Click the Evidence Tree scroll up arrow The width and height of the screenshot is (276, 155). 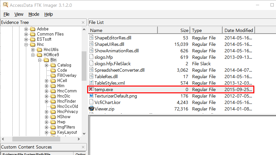(x=84, y=29)
